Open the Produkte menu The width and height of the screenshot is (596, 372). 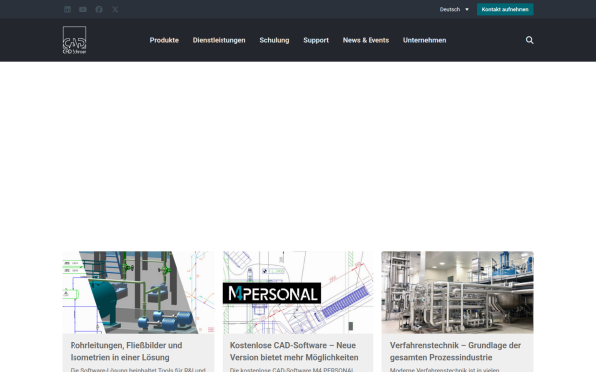[164, 40]
